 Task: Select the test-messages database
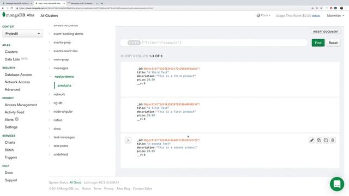(64, 137)
